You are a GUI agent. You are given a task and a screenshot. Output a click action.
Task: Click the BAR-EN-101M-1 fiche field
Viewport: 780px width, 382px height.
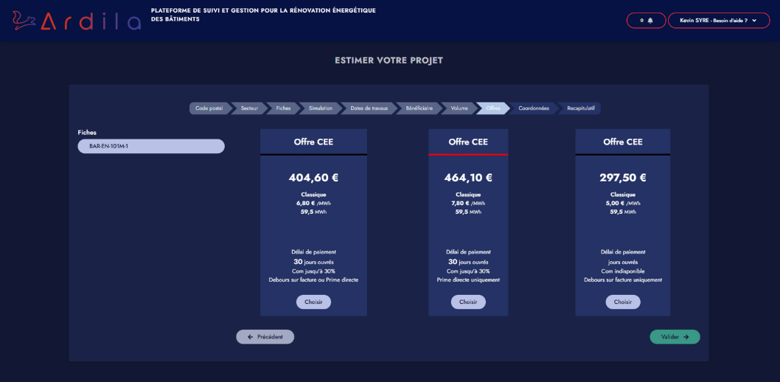pos(151,146)
